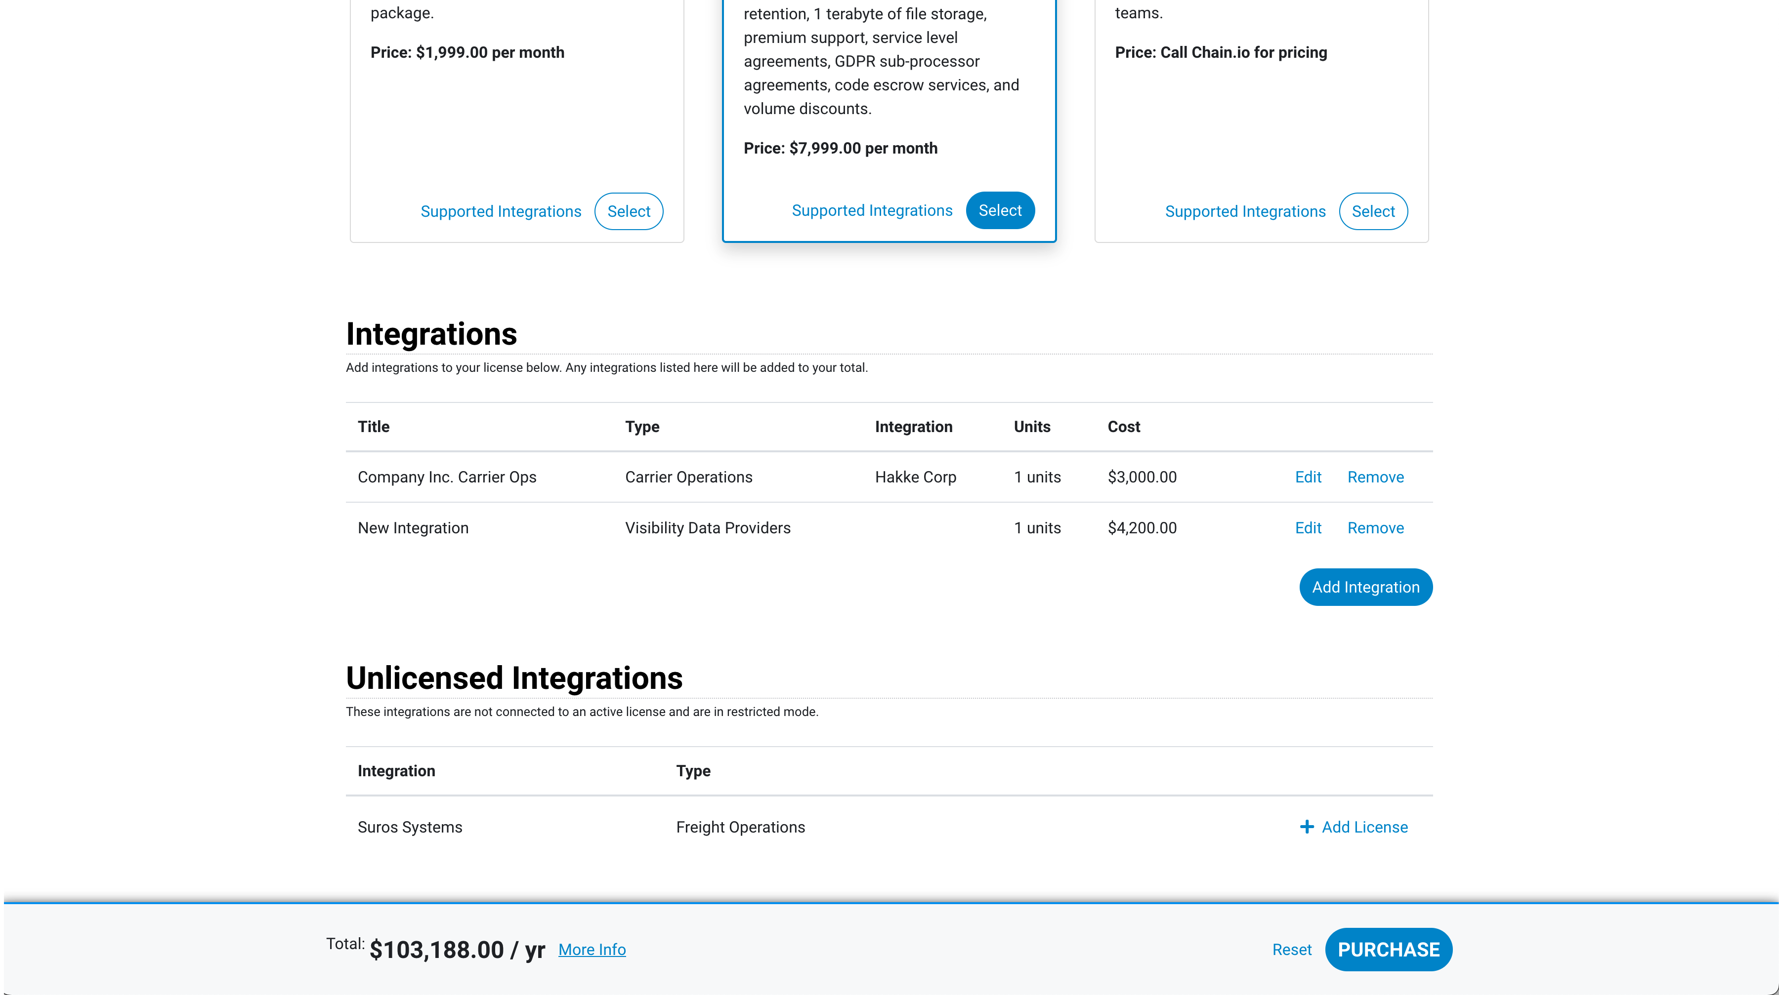Select the $7,999.00 per month plan
The image size is (1779, 995).
(x=999, y=210)
